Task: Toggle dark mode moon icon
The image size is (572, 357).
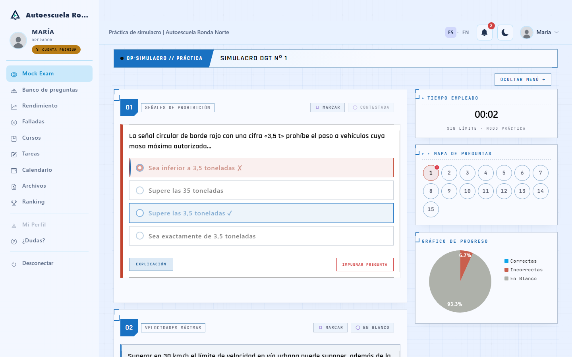Action: (x=505, y=33)
